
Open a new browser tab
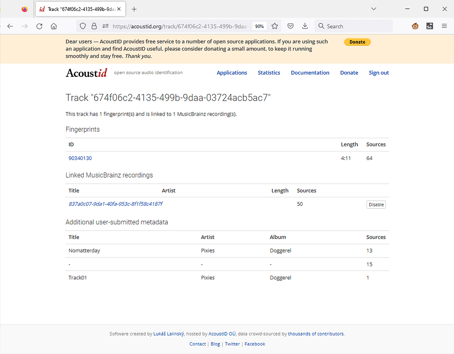point(134,9)
